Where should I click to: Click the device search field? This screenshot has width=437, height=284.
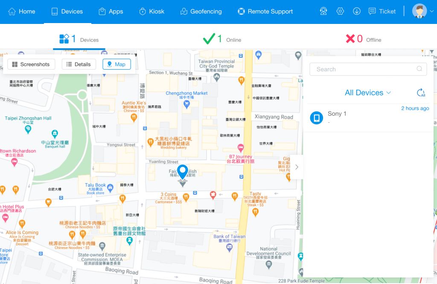368,69
